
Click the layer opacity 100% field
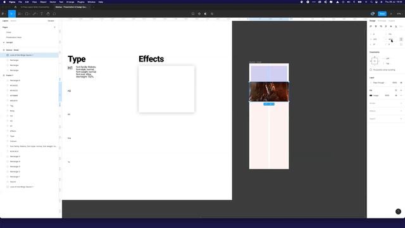point(394,83)
